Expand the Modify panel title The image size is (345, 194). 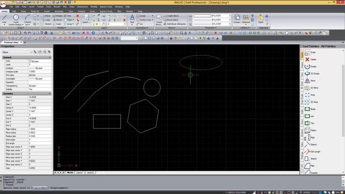[x=61, y=28]
